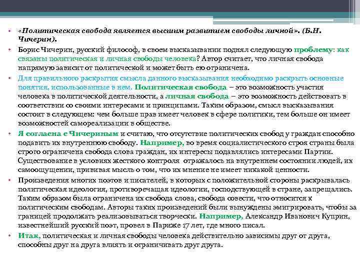Image resolution: width=360 pixels, height=270 pixels.
Task: Click line 'политическим свободам. Авторы таких'
Action: (x=187, y=207)
